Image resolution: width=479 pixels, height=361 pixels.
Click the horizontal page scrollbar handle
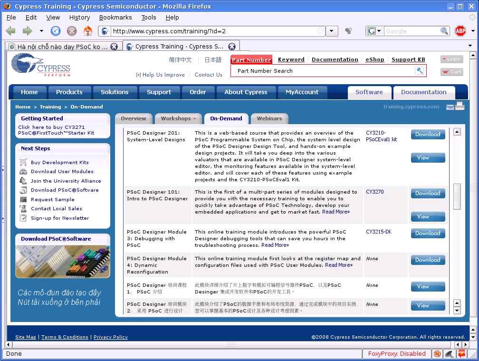(x=231, y=344)
